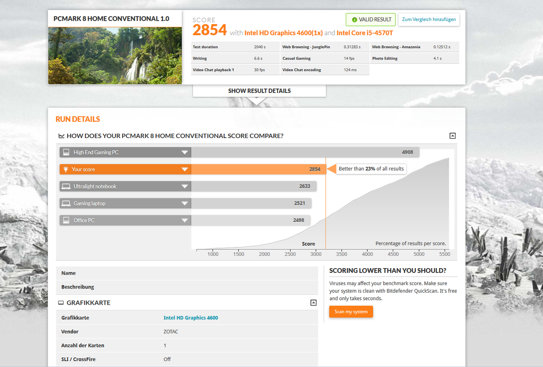Collapse the score comparison section

tap(452, 136)
